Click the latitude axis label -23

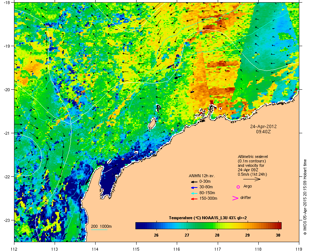point(7,220)
